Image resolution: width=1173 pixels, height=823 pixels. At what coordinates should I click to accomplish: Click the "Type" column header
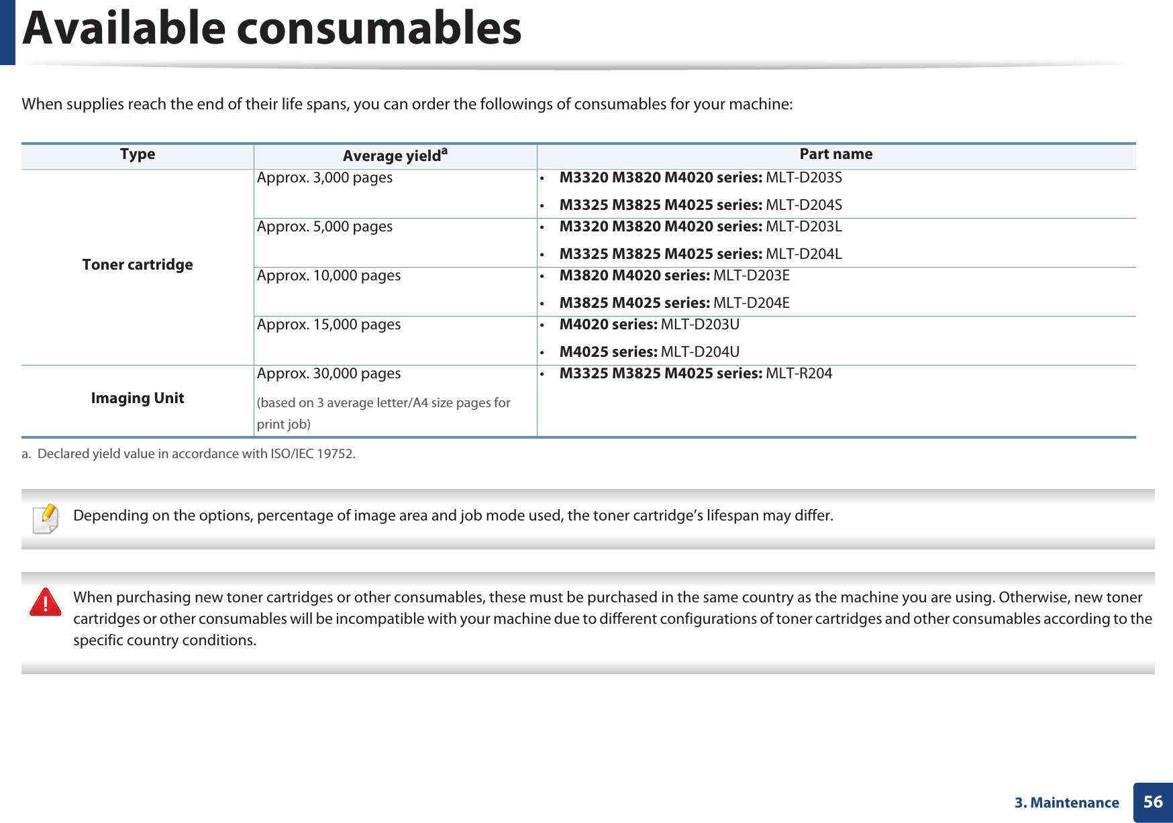pyautogui.click(x=138, y=154)
